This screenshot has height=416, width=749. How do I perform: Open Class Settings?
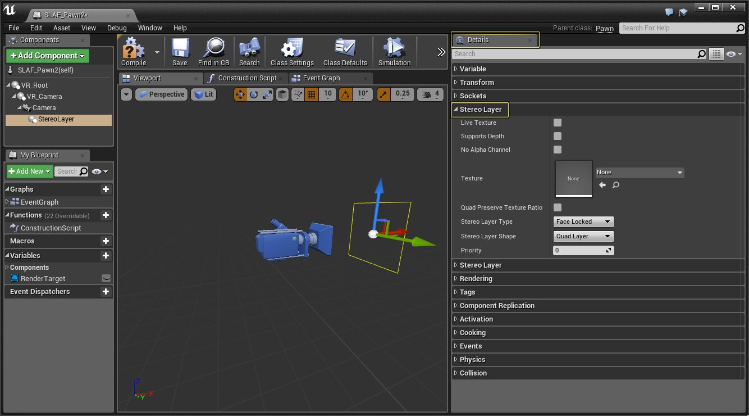(x=291, y=51)
